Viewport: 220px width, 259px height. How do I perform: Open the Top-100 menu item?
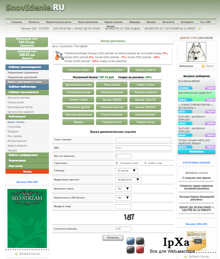pos(205,22)
